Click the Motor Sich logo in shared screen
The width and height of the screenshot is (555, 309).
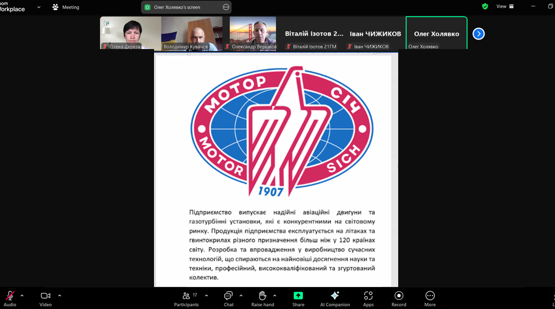coord(282,132)
